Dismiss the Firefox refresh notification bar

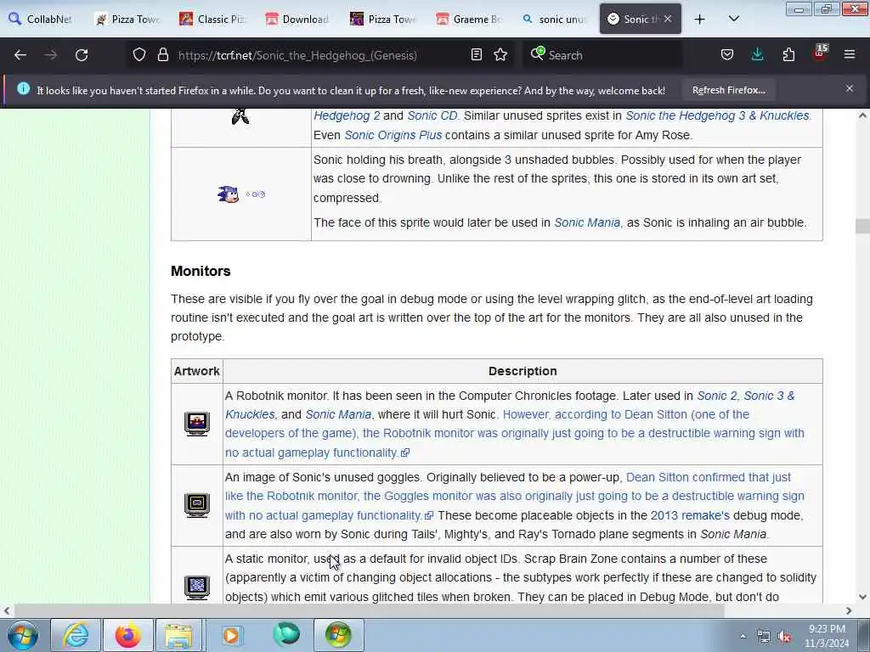coord(850,88)
